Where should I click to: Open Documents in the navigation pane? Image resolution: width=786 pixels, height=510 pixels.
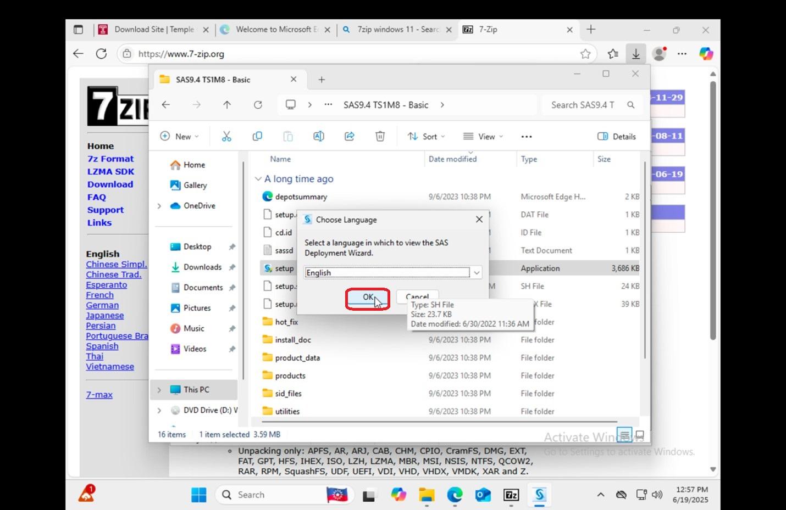pos(203,288)
